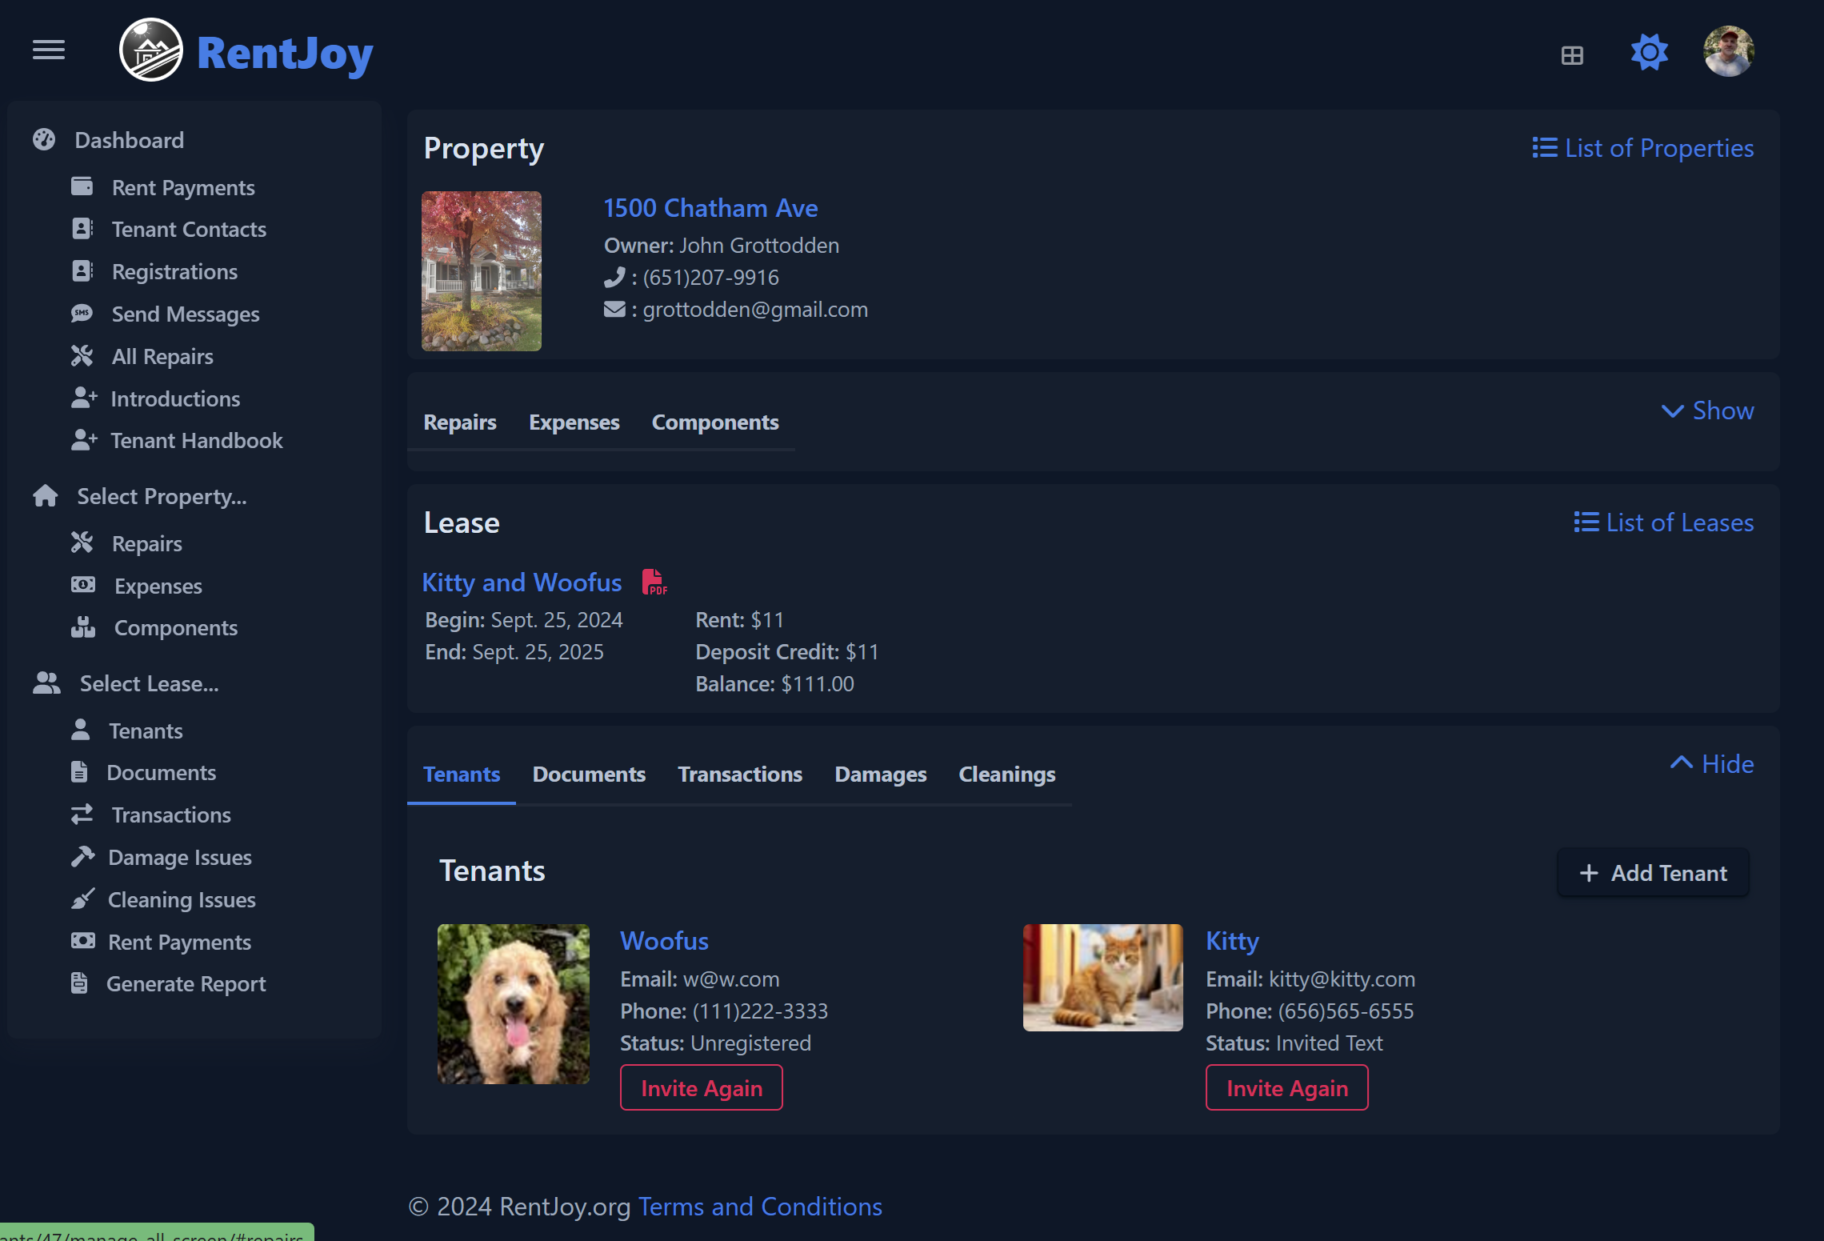Toggle the light/dark theme sun icon
This screenshot has height=1241, width=1824.
coord(1649,53)
